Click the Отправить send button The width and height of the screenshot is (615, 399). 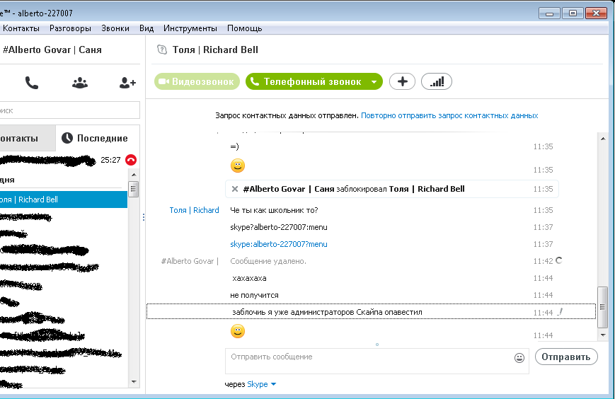coord(566,357)
